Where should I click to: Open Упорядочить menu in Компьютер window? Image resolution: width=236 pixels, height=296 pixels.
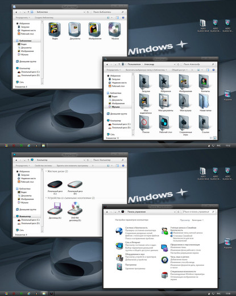coord(23,166)
